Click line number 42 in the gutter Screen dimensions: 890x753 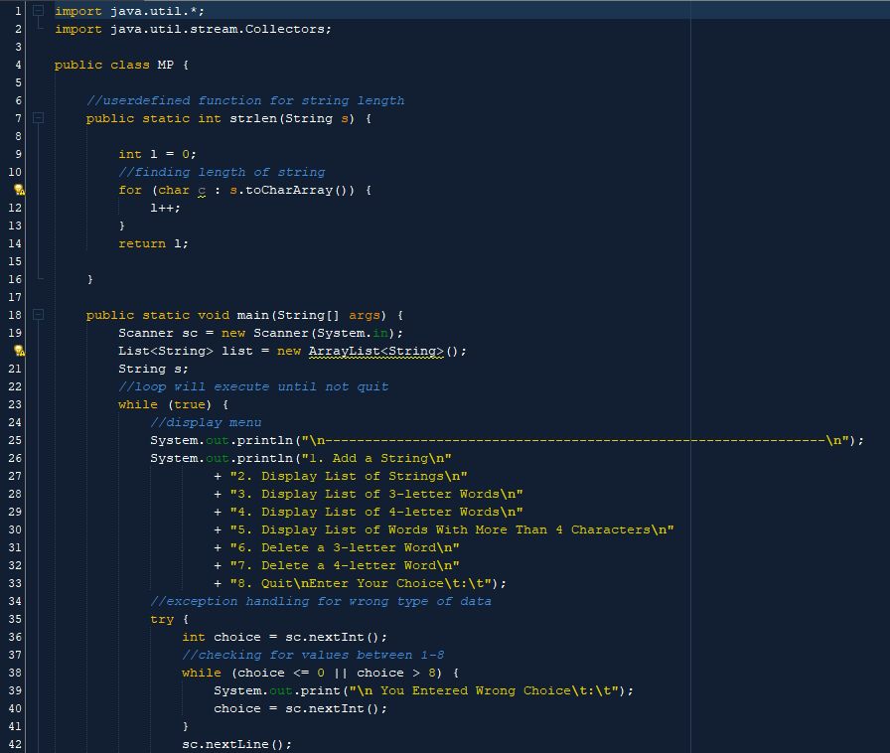coord(14,743)
